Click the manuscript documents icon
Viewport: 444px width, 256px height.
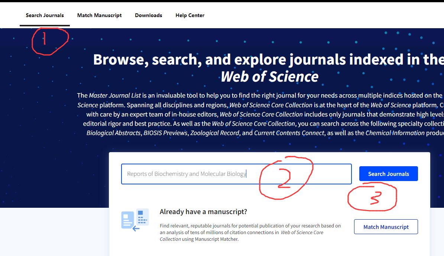pos(135,220)
